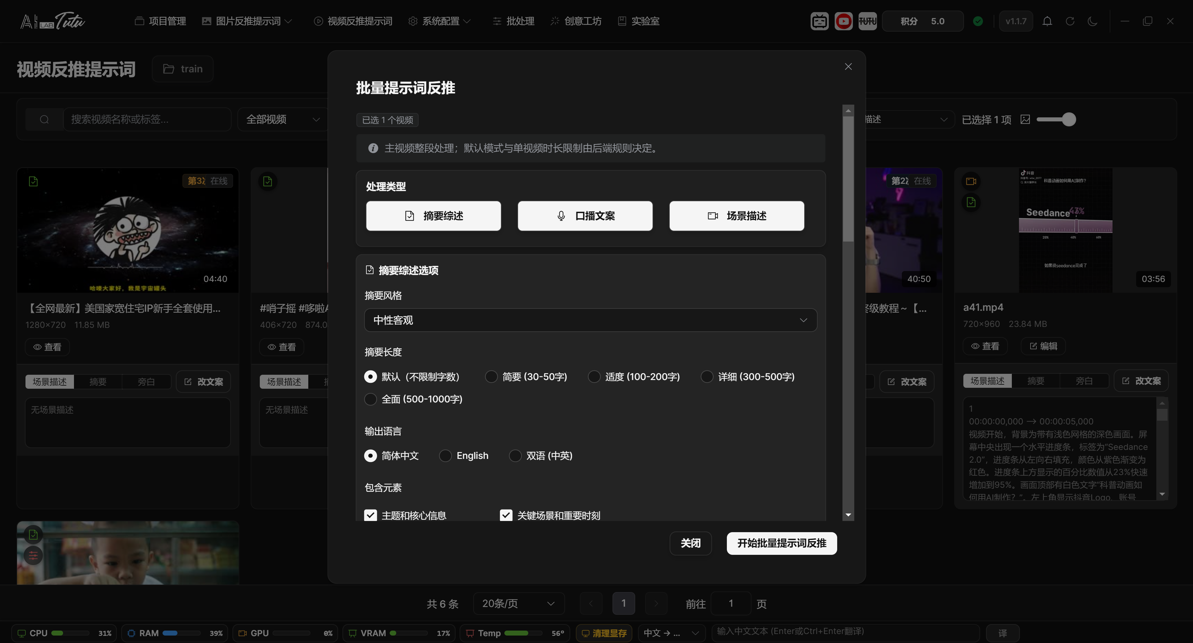Open the 项目管理 menu item
The height and width of the screenshot is (643, 1193).
pyautogui.click(x=160, y=21)
